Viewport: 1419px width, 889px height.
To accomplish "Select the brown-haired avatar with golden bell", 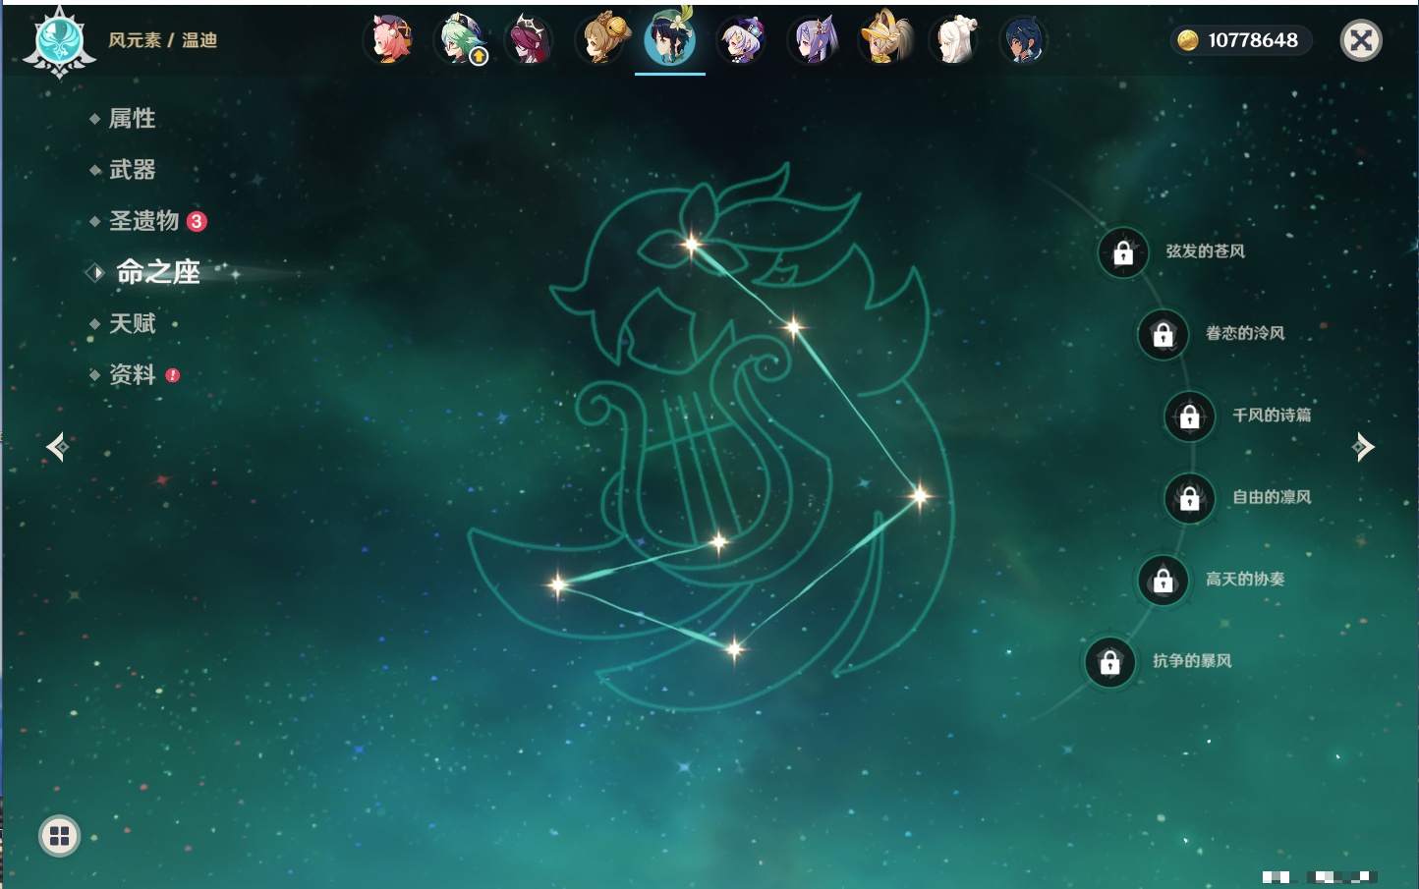I will click(601, 40).
